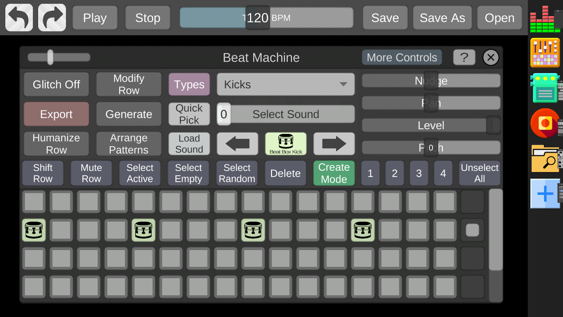Click Save in the top bar

[x=385, y=18]
